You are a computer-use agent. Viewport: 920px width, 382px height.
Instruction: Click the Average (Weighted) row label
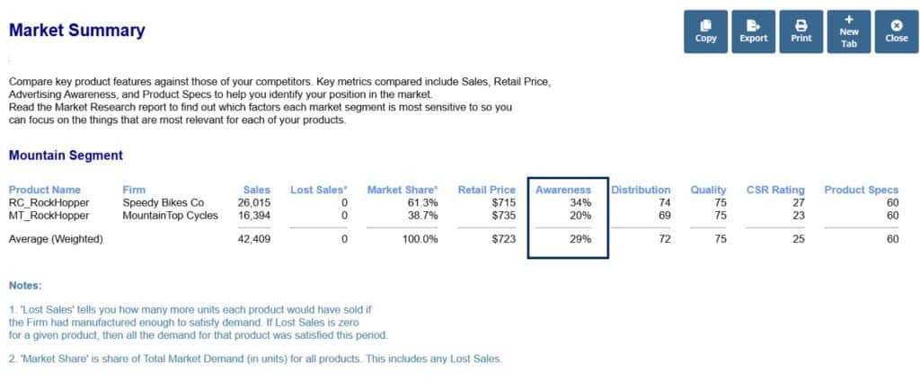click(x=54, y=239)
